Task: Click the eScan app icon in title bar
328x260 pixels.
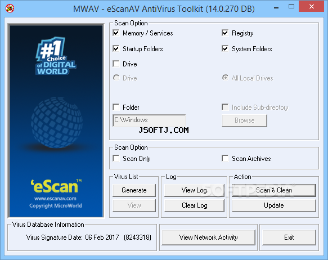Action: click(x=10, y=8)
